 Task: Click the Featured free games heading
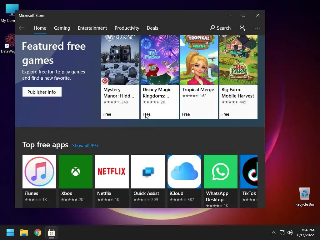point(54,53)
